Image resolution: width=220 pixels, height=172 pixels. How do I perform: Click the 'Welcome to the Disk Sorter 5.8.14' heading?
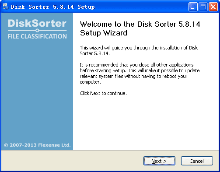(140, 28)
